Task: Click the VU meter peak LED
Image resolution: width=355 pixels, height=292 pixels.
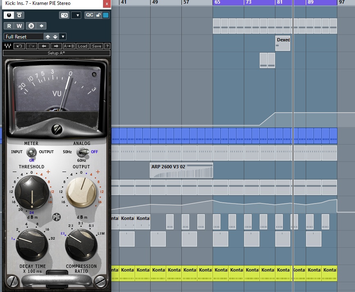Action: (94, 75)
